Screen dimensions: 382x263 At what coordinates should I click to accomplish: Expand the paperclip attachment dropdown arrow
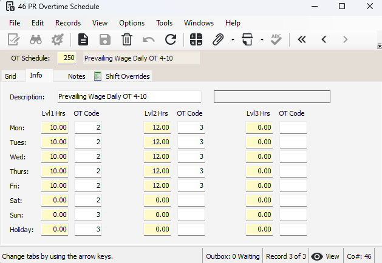click(x=233, y=39)
